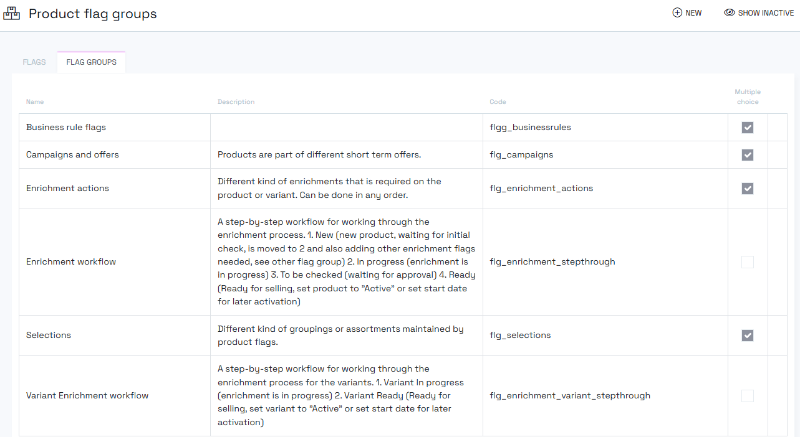Select the Enrichment workflow name cell

click(x=71, y=262)
